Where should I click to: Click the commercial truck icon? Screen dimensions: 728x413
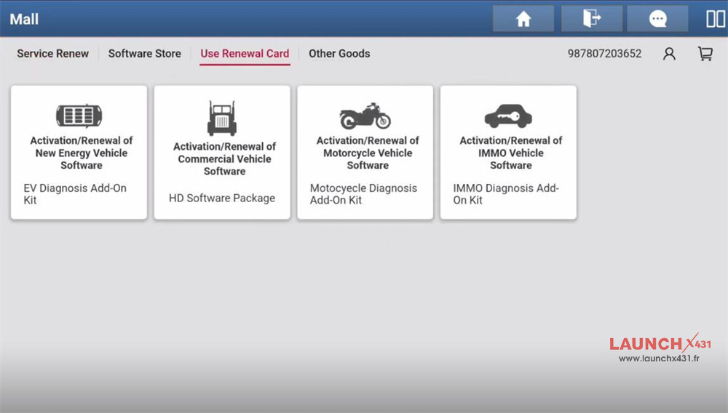coord(222,119)
